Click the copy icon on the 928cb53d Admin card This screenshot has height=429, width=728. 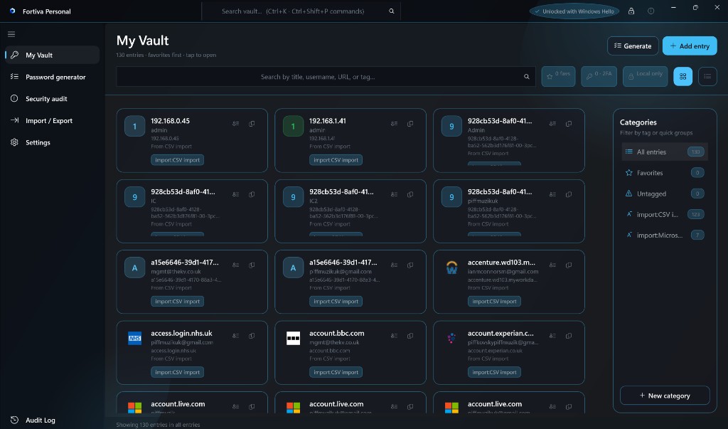pyautogui.click(x=569, y=124)
